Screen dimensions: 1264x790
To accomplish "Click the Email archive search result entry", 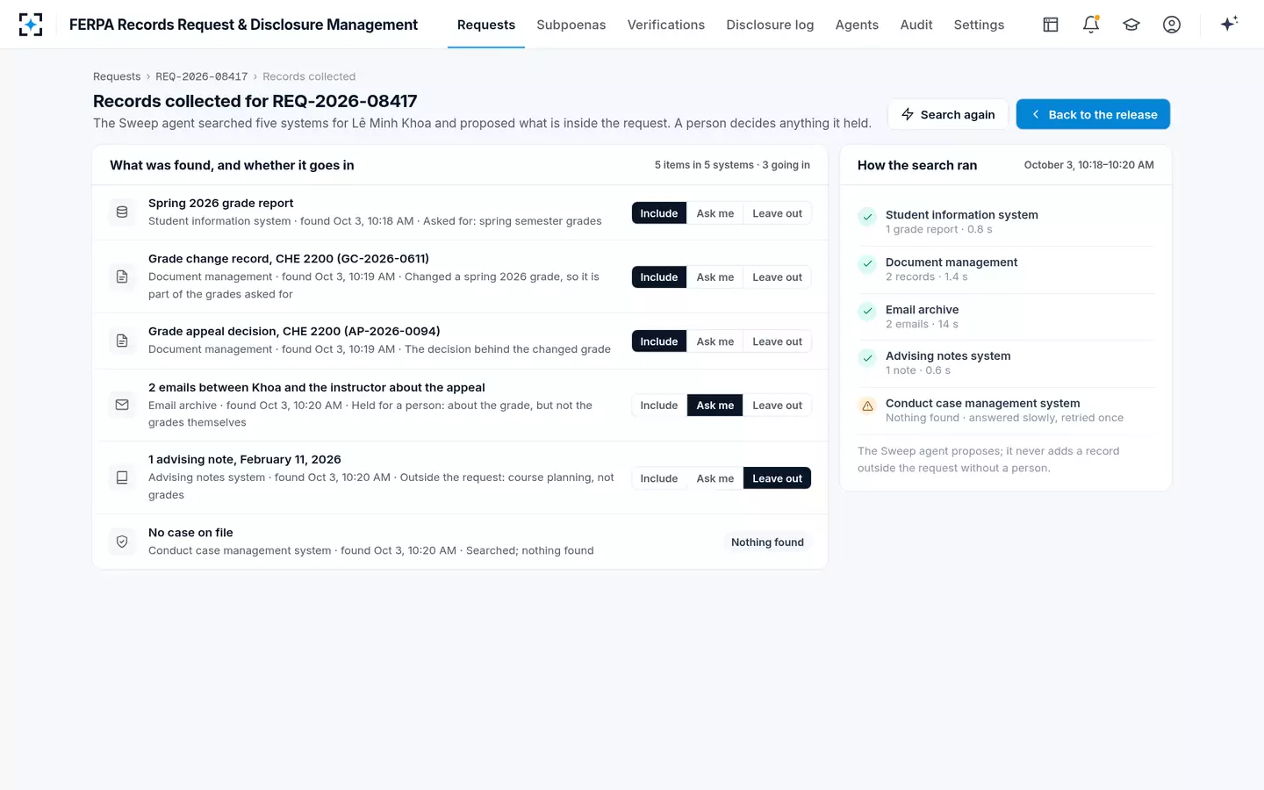I will (x=1006, y=316).
